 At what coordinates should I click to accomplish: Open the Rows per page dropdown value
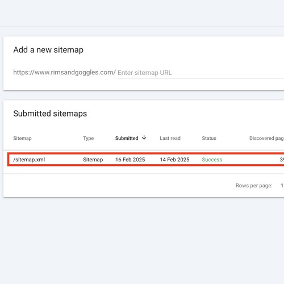click(282, 186)
